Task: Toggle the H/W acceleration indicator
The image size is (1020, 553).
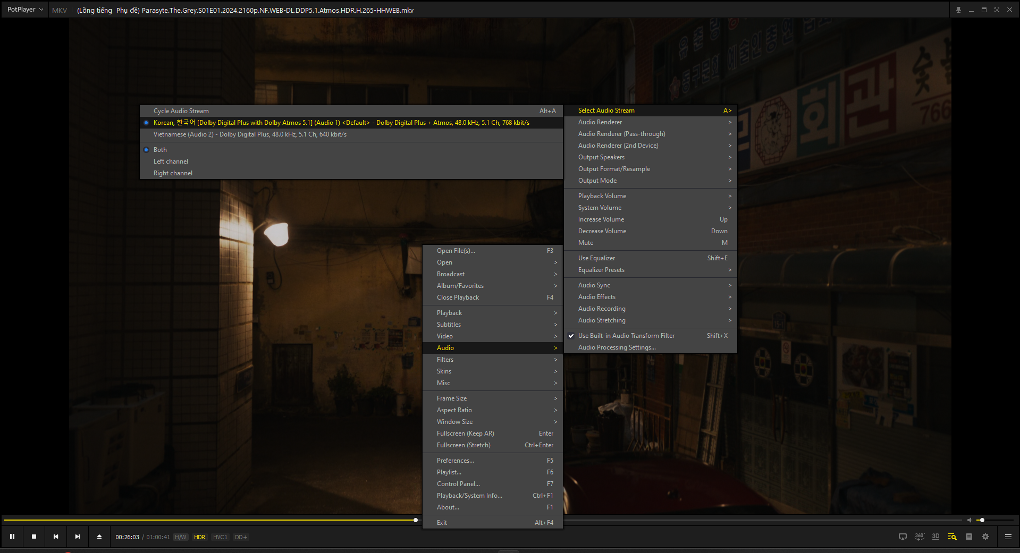Action: coord(181,537)
